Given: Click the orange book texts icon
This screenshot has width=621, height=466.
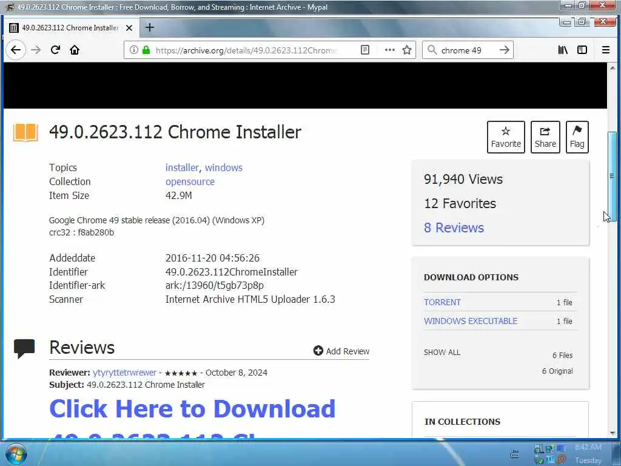Looking at the screenshot, I should (25, 132).
